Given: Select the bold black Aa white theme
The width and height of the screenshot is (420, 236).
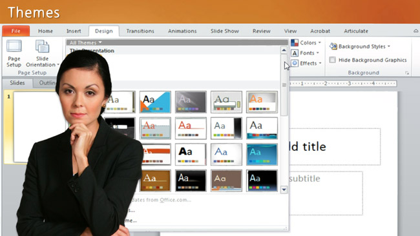Looking at the screenshot, I should pyautogui.click(x=191, y=155).
